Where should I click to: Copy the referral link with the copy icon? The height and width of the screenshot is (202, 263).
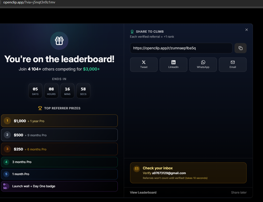point(240,48)
